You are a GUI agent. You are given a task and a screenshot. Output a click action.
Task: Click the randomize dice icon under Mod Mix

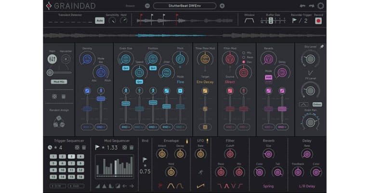pos(54,96)
